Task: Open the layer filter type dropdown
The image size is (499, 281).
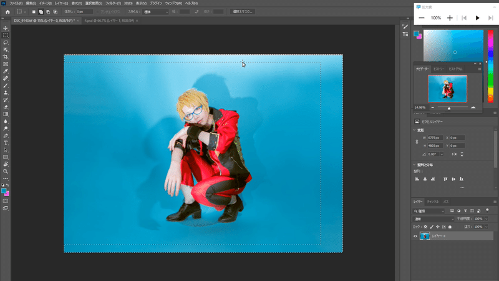Action: pos(429,211)
